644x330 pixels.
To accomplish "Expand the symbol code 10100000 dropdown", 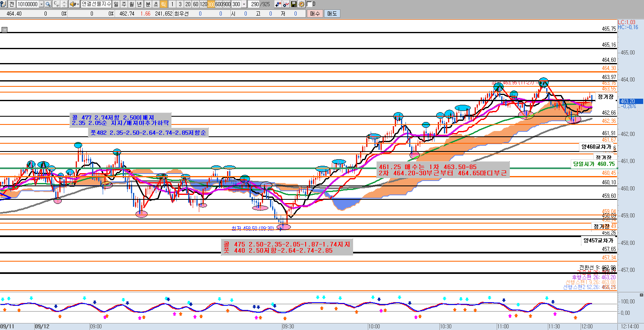I will click(x=41, y=4).
